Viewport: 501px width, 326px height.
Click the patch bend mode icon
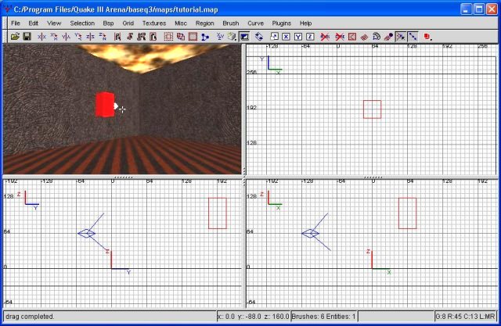[377, 37]
